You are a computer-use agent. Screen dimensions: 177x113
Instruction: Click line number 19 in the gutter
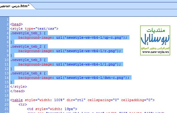7,100
